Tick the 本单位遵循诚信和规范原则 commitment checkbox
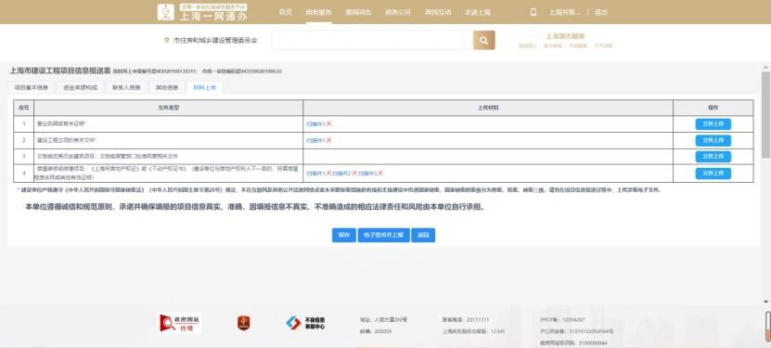Viewport: 771px width, 348px height. pos(20,207)
